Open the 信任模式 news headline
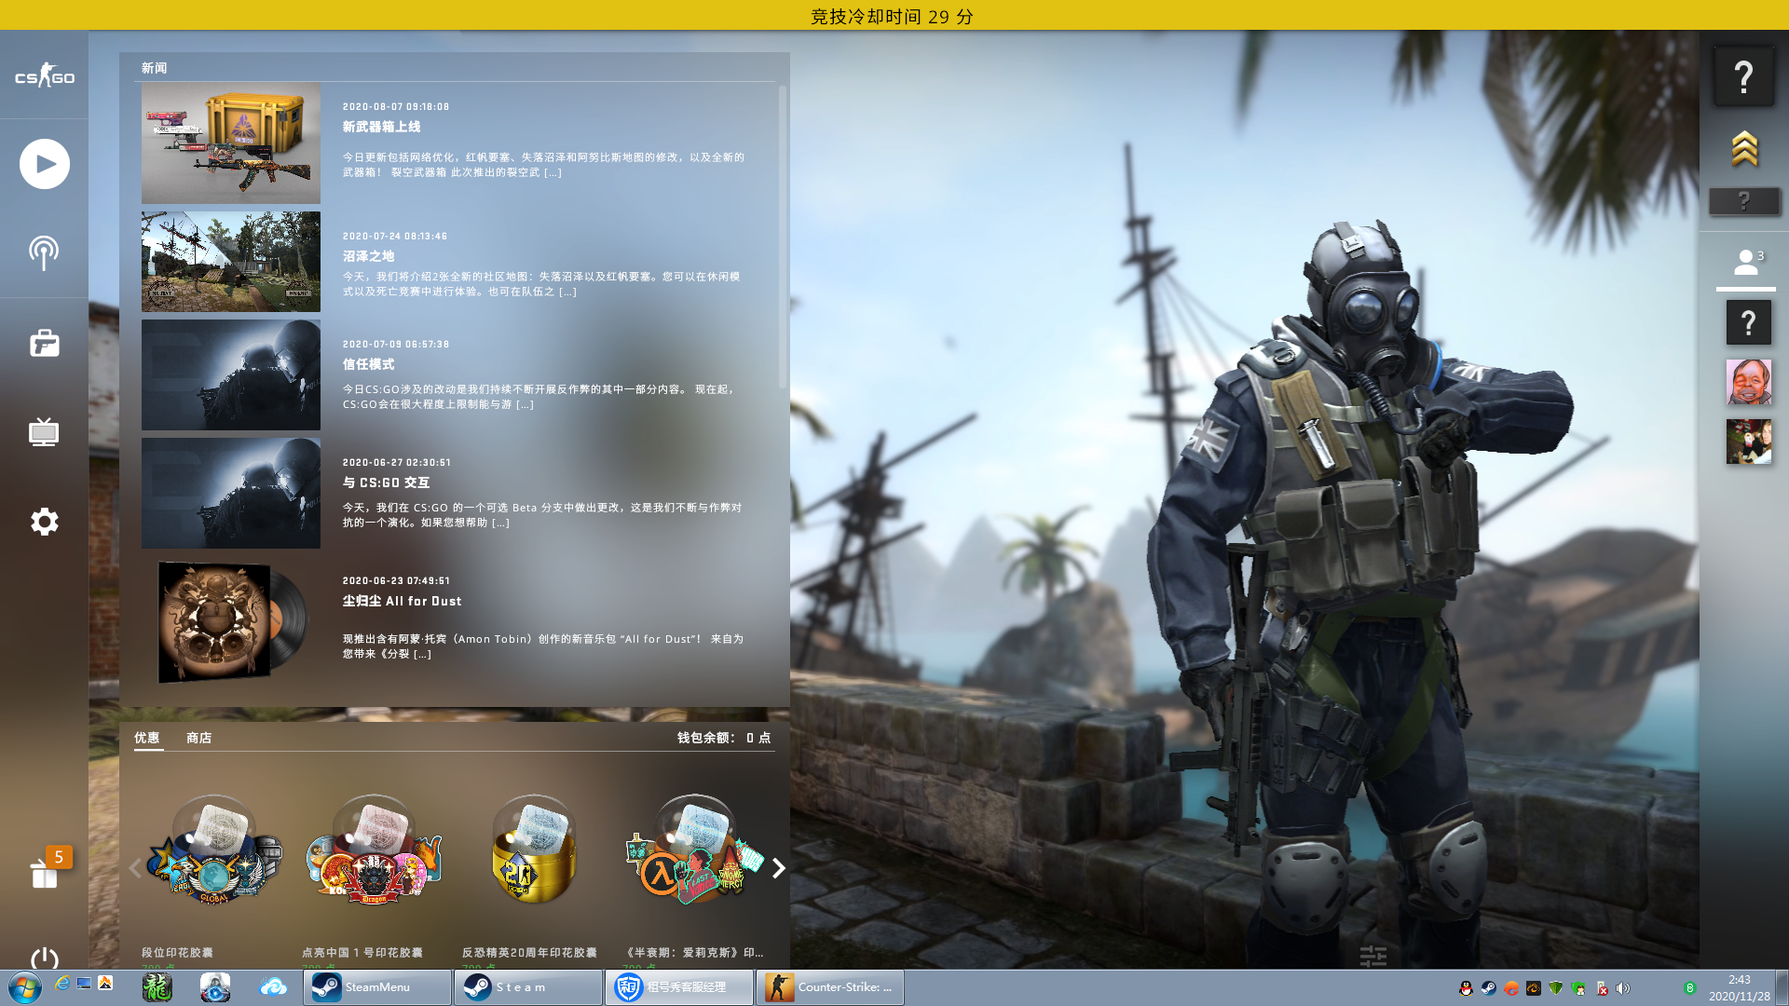This screenshot has width=1789, height=1006. [368, 364]
